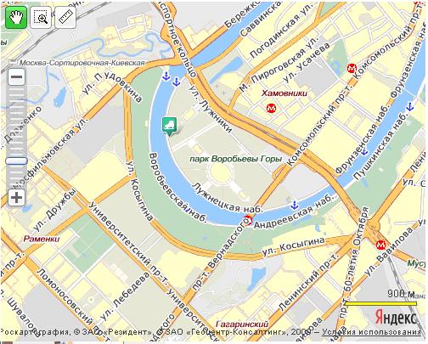The width and height of the screenshot is (428, 344).
Task: Open the green ice skate marker
Action: pos(169,126)
